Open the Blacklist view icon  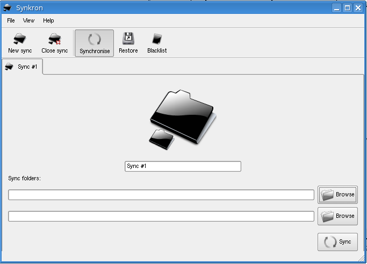coord(157,43)
